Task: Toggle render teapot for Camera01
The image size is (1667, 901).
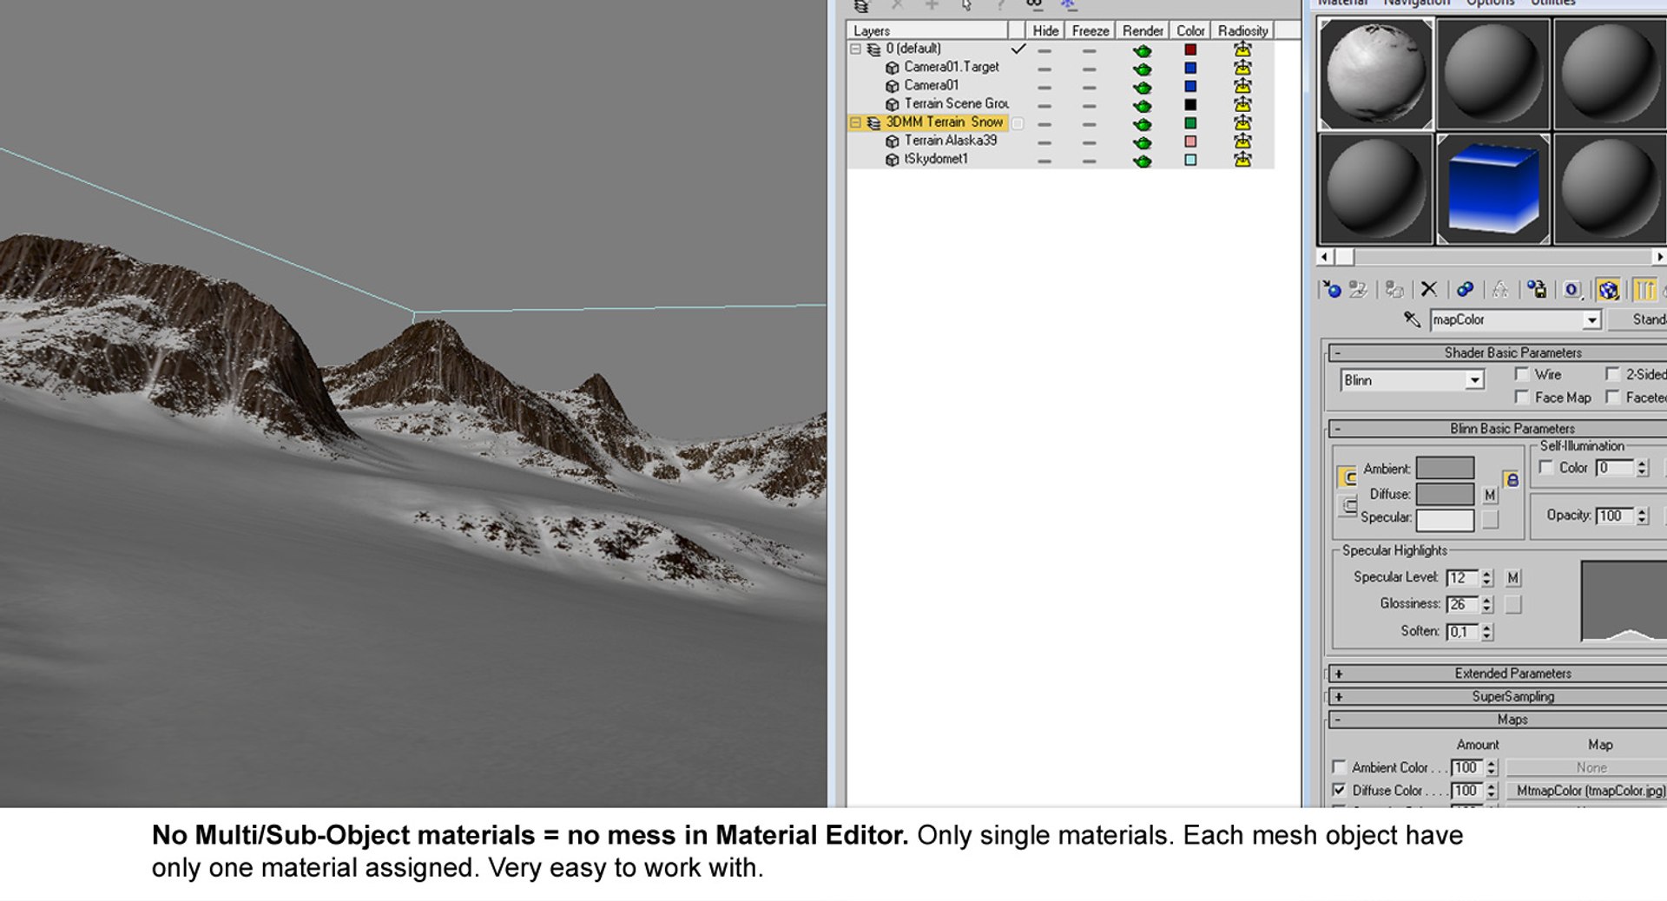Action: click(1143, 87)
